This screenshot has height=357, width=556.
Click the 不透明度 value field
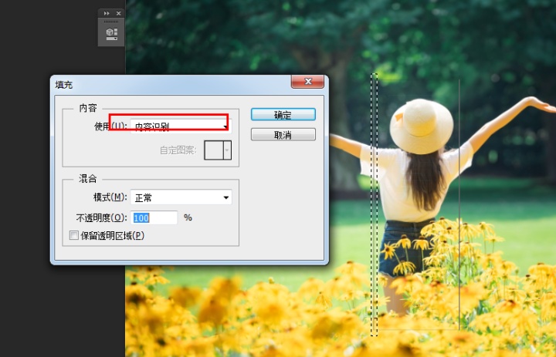tap(154, 217)
